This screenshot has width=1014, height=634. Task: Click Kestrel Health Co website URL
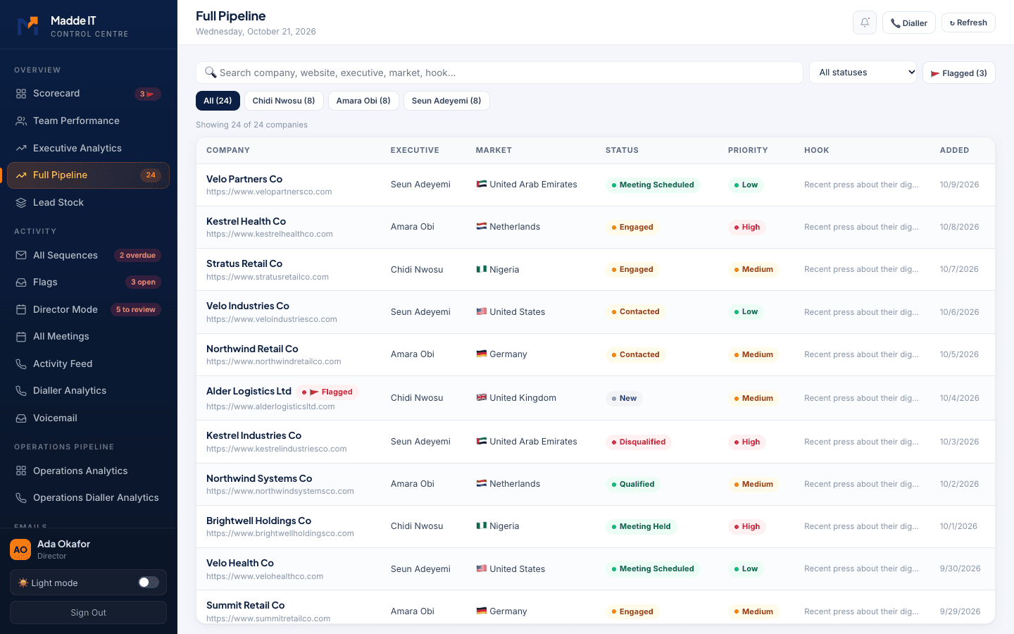270,234
